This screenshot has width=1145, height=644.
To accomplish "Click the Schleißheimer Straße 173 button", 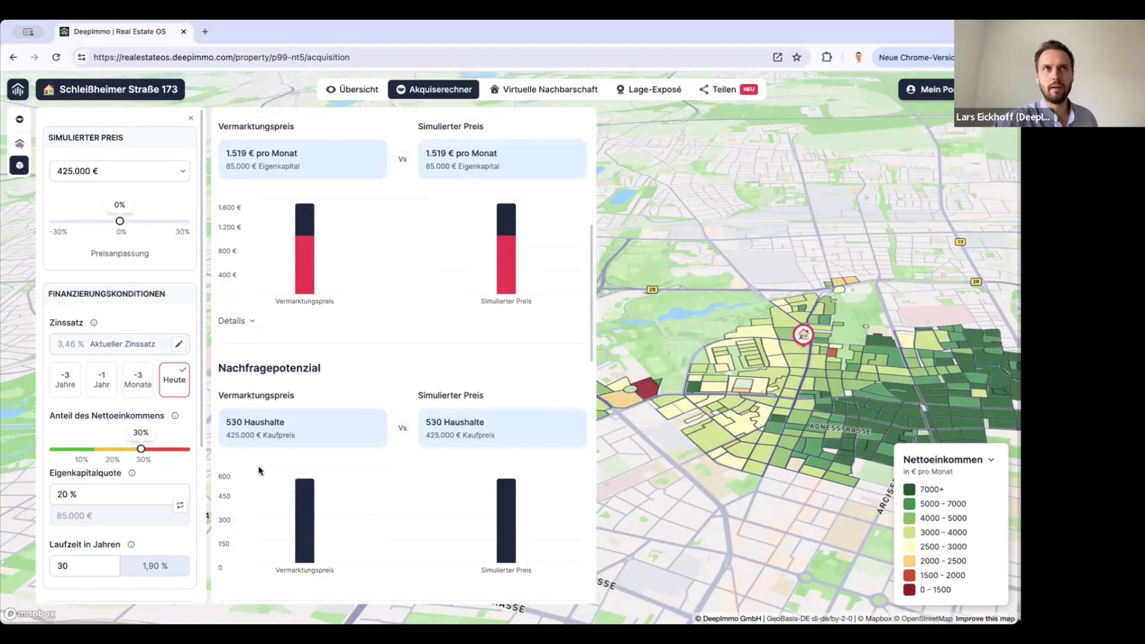I will tap(110, 89).
